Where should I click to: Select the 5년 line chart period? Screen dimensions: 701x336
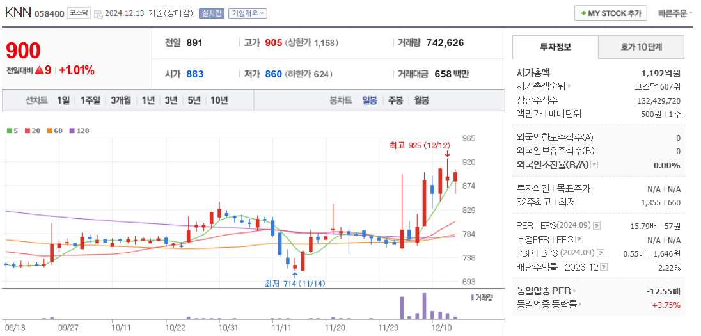pos(194,100)
